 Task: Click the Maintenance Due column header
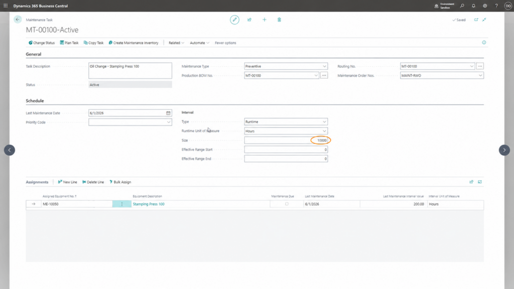[x=283, y=196]
